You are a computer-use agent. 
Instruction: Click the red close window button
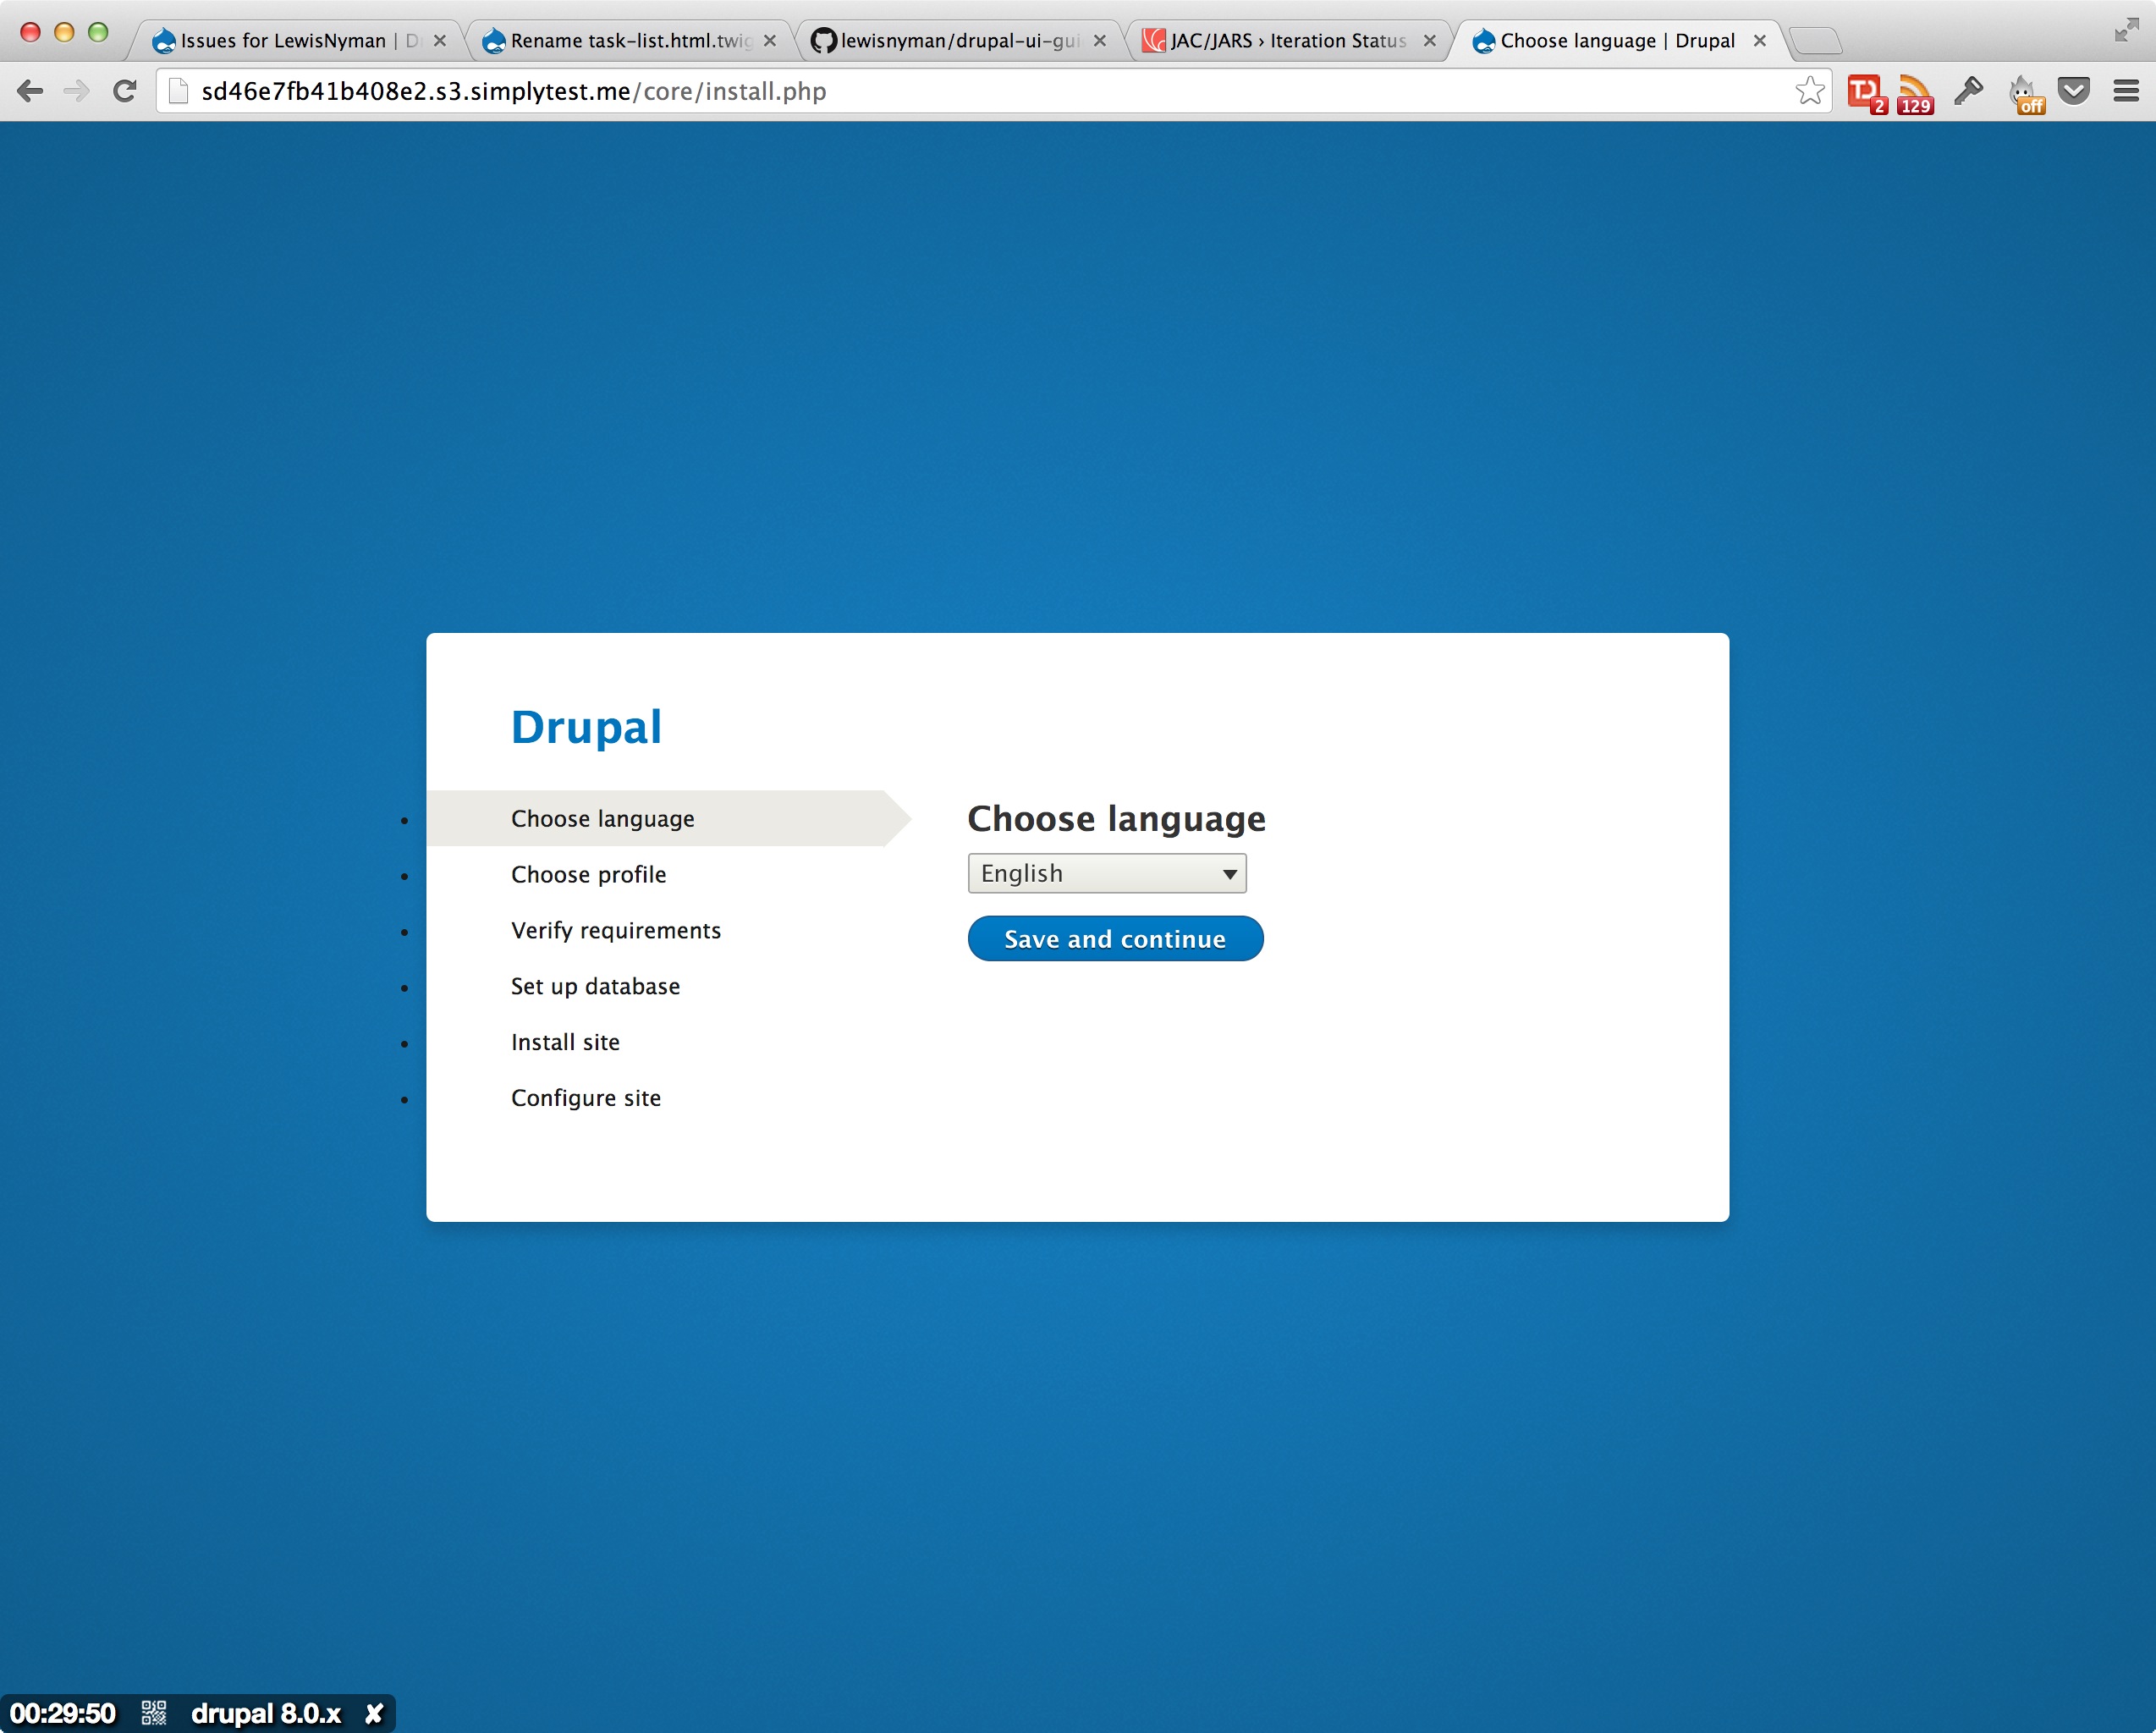coord(30,32)
